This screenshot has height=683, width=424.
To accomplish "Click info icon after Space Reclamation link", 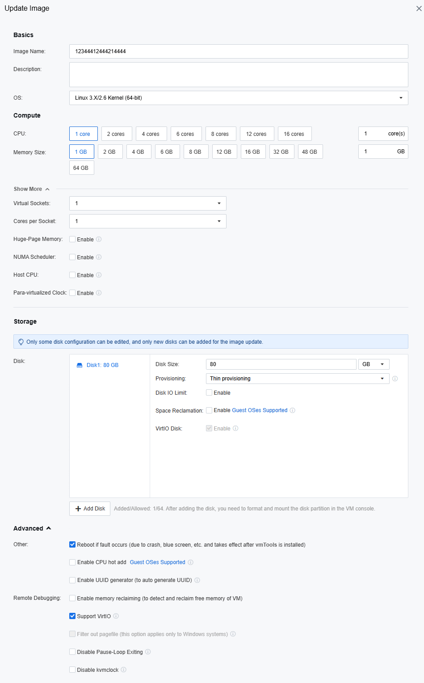I will point(293,410).
